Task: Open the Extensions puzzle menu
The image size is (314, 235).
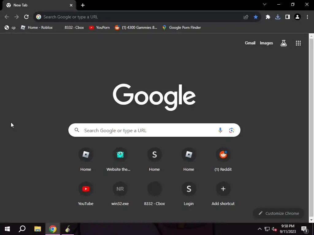Action: coord(268,17)
